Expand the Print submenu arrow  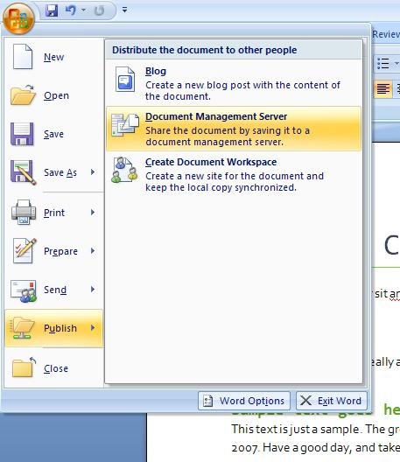tap(93, 212)
